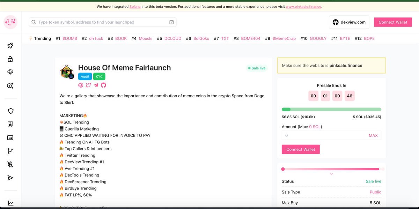
Task: Open the parachute airdrop sidebar icon
Action: [10, 72]
